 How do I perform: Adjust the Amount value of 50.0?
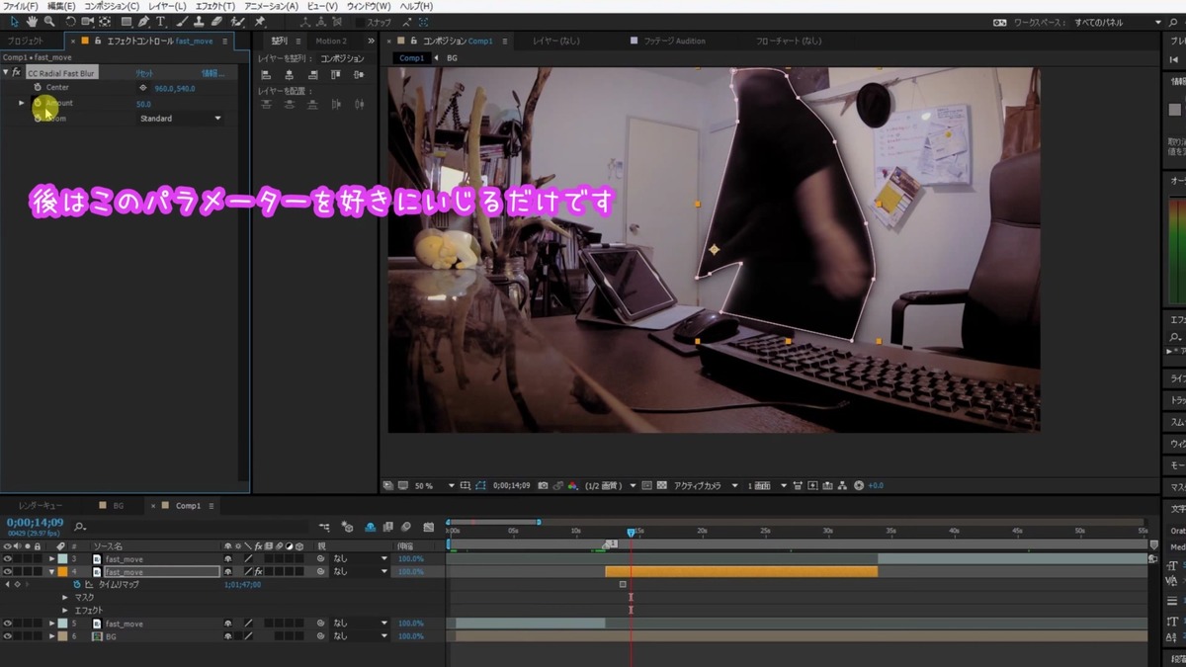pos(141,102)
